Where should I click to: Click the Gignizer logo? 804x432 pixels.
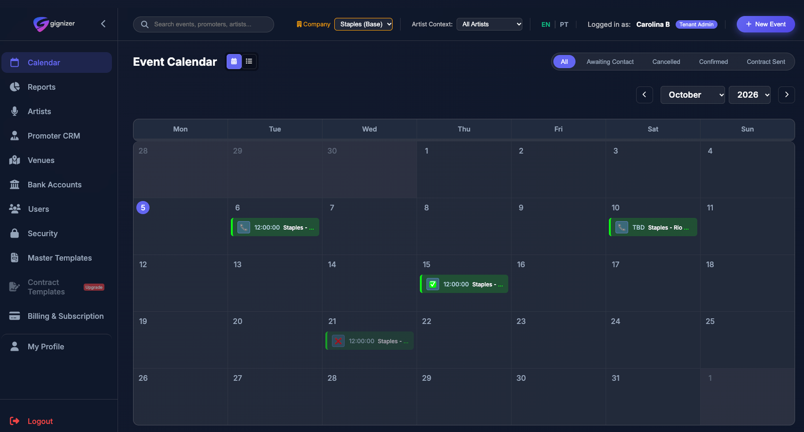click(54, 24)
